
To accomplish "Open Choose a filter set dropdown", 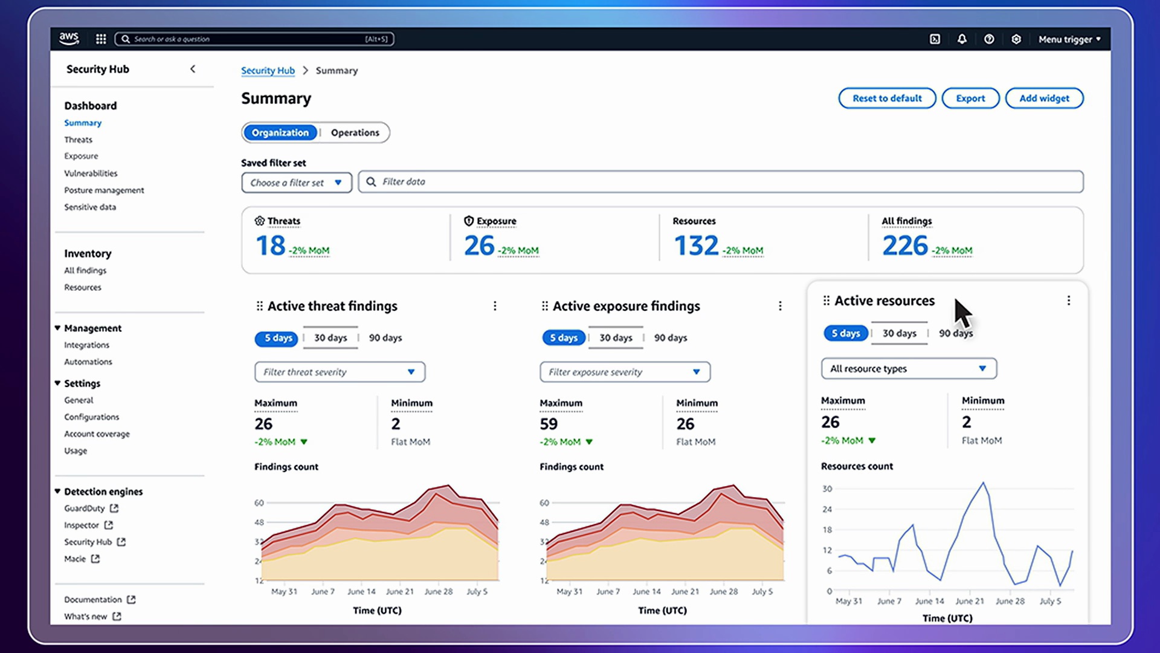I will [x=296, y=183].
